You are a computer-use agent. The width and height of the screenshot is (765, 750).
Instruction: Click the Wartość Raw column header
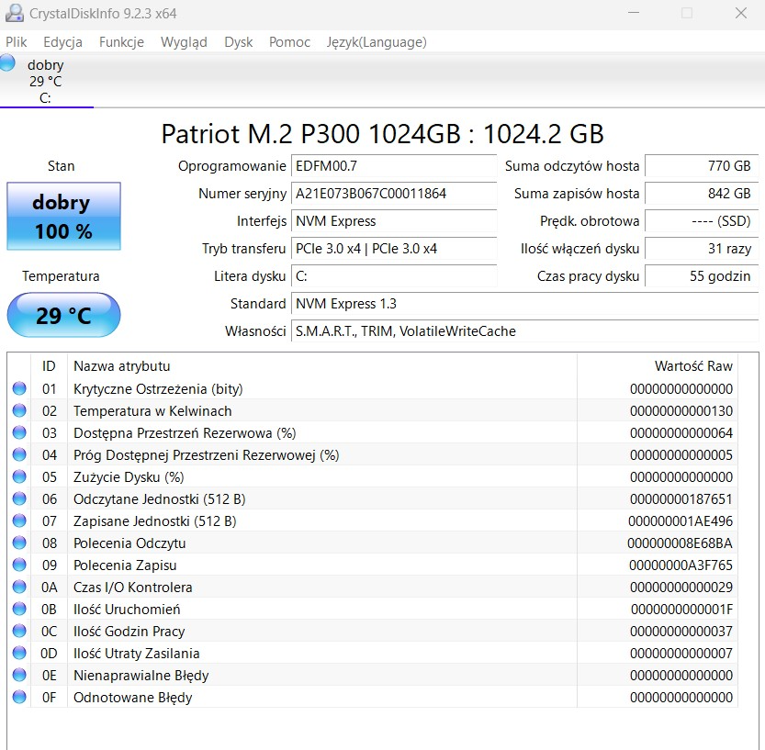[693, 366]
